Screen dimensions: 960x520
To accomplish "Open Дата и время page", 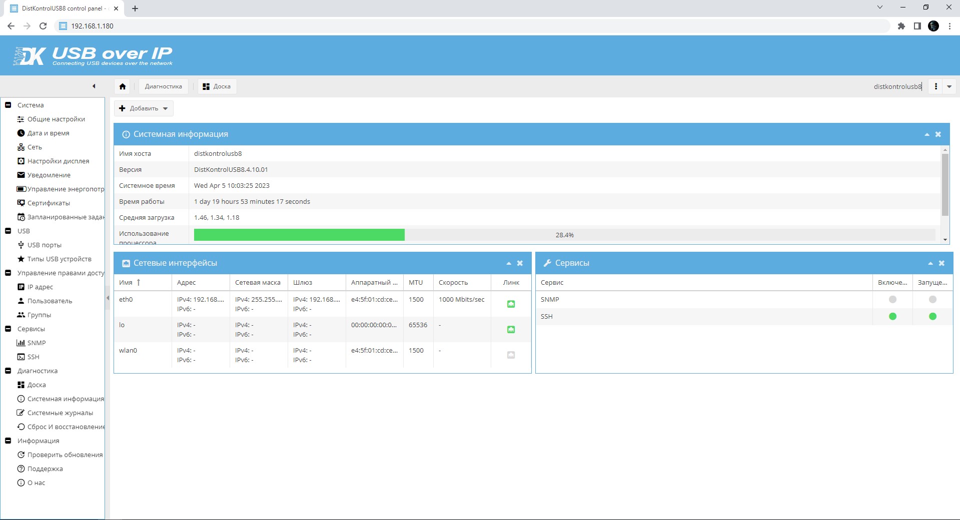I will (48, 133).
